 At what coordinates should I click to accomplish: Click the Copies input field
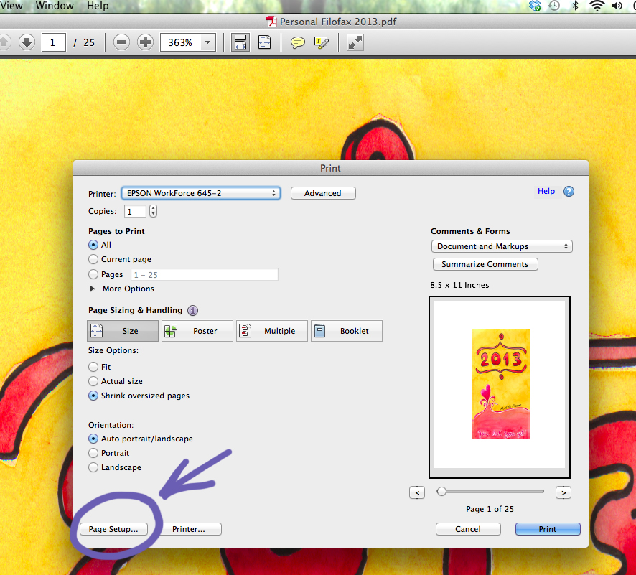click(135, 211)
